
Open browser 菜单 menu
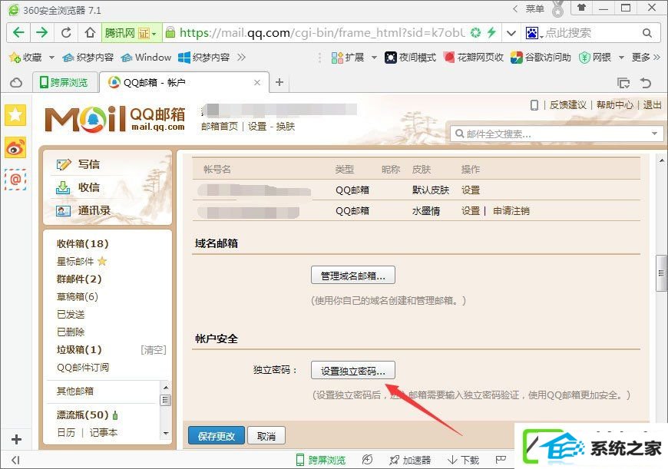pos(534,8)
